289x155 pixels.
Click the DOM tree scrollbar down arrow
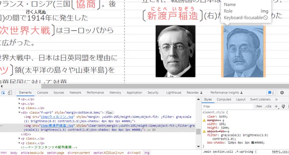click(198, 146)
